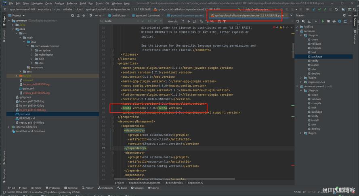This screenshot has width=359, height=196.
Task: Open Spring tool window
Action: point(153,188)
